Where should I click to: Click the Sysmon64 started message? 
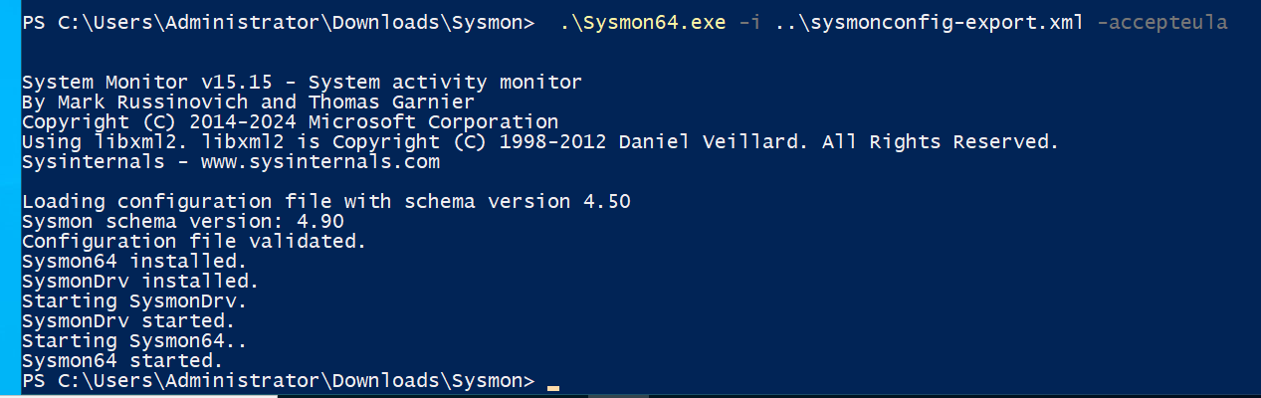point(122,360)
